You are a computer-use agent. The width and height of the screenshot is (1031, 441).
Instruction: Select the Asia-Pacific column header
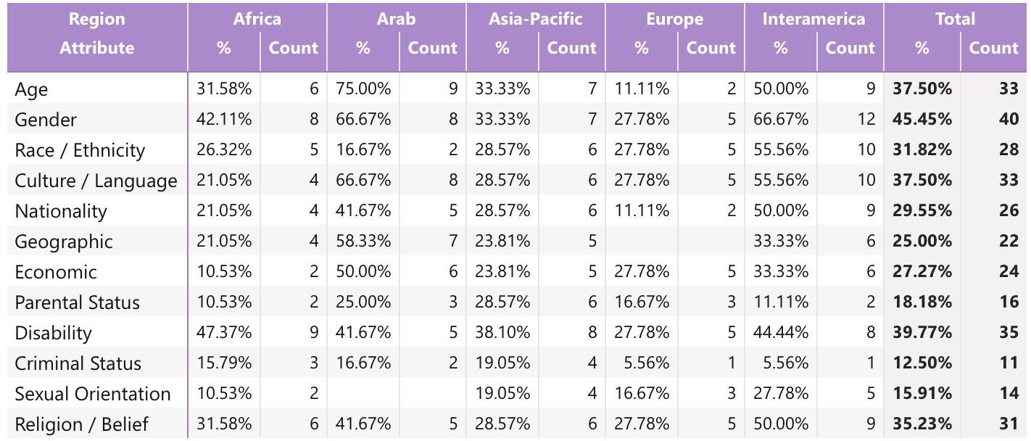[x=535, y=19]
